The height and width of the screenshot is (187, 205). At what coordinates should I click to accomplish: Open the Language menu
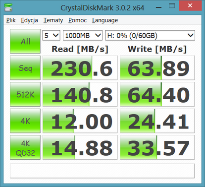click(105, 20)
